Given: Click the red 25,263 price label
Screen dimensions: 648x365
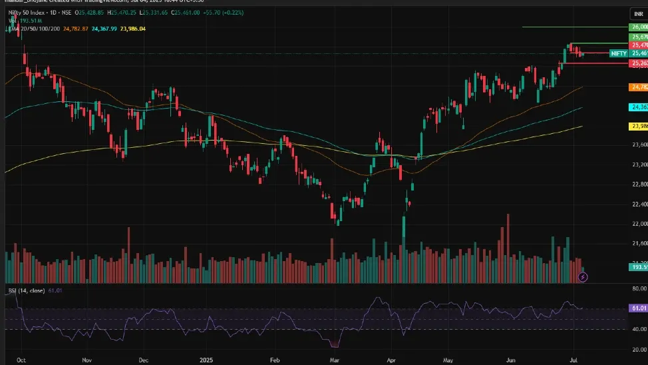Looking at the screenshot, I should click(x=638, y=63).
